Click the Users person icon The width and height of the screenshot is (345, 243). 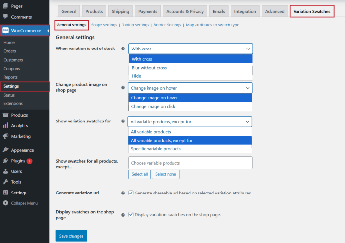pyautogui.click(x=5, y=171)
